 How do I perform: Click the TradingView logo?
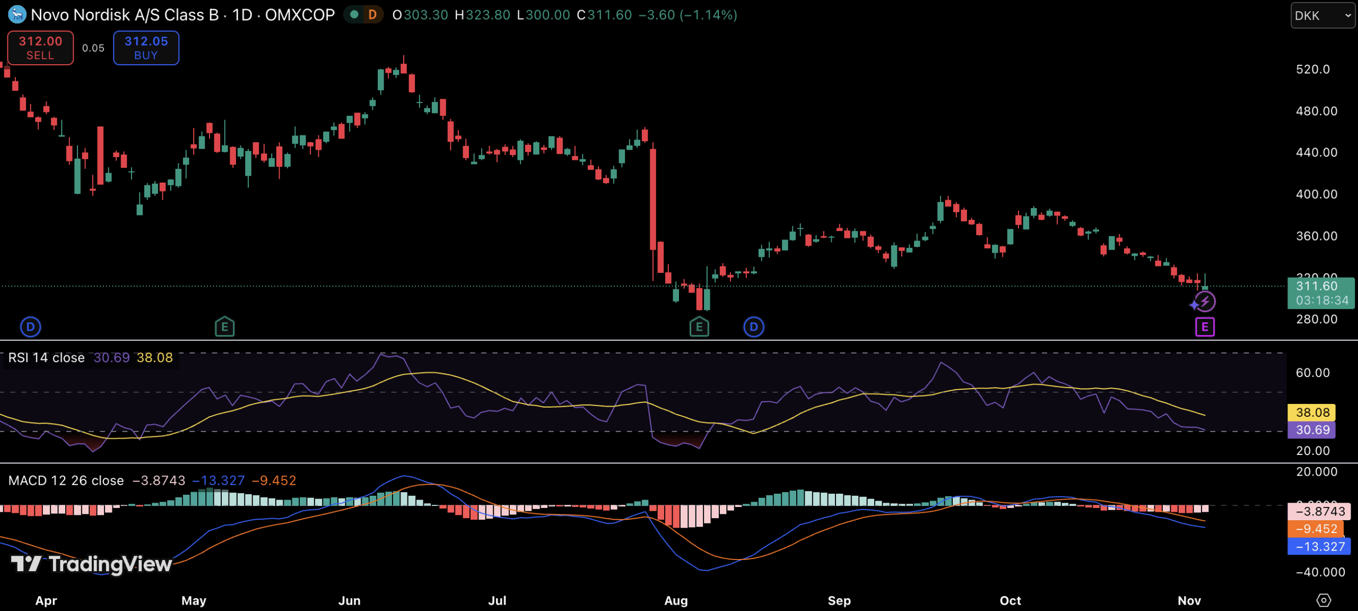(91, 563)
